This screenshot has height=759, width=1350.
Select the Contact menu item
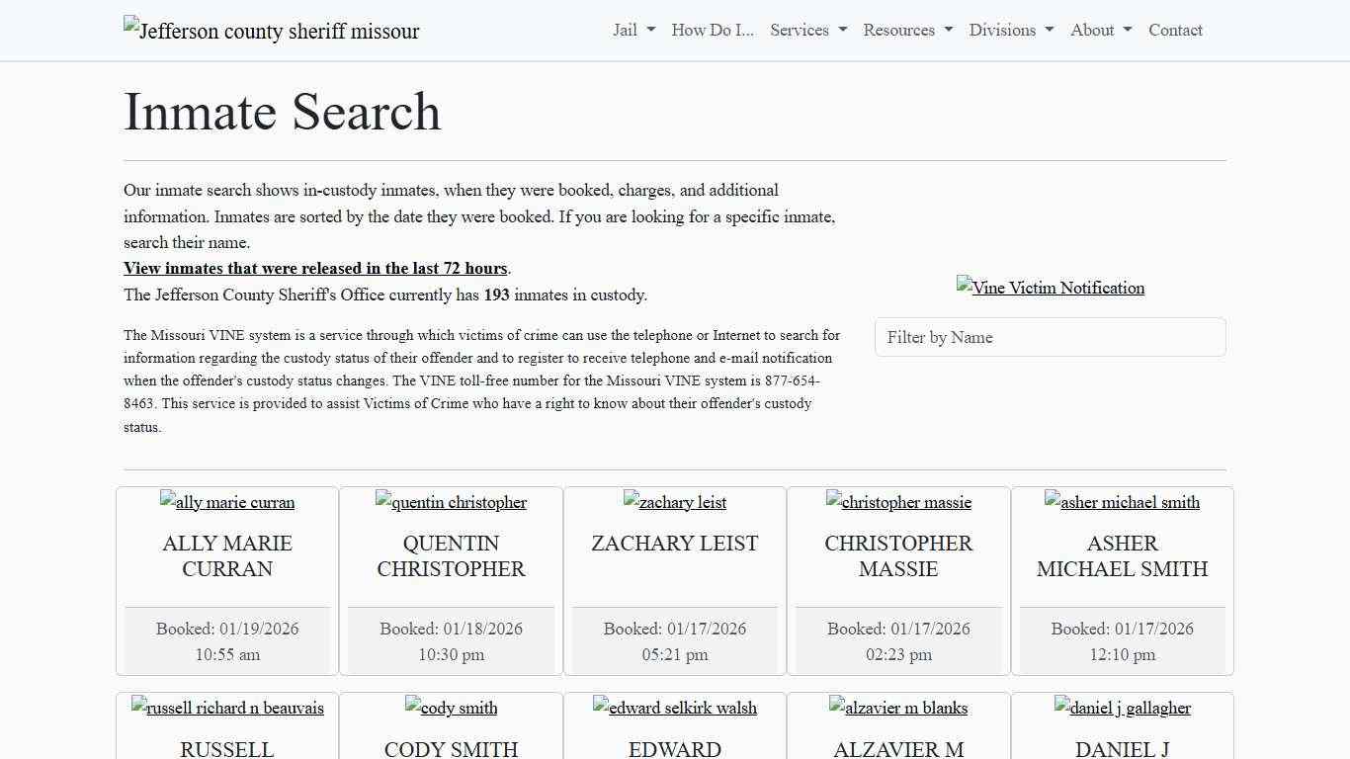pos(1175,31)
